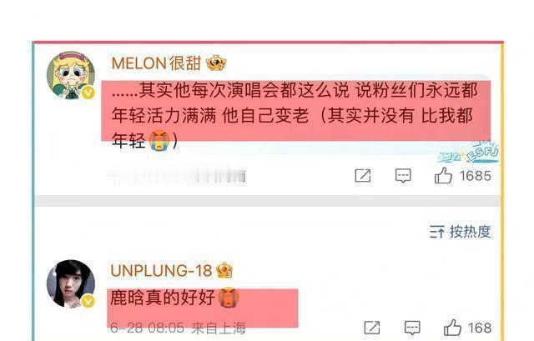
Task: Open MELON很甜 profile via username
Action: 156,63
